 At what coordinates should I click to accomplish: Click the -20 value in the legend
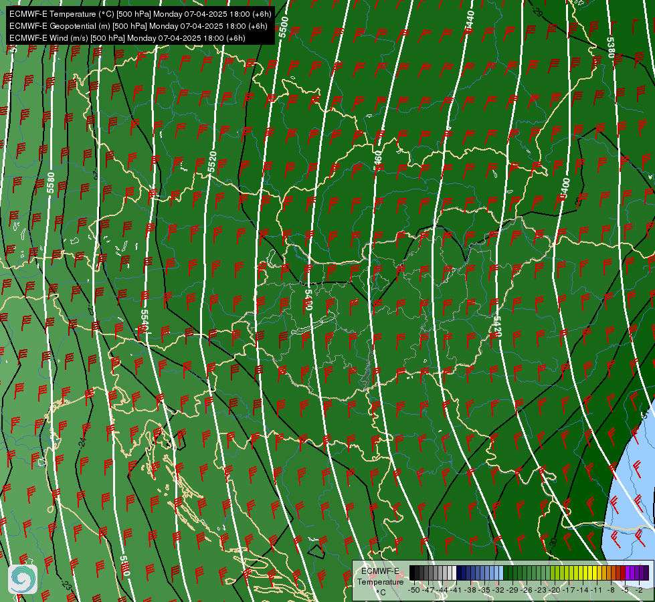pos(555,590)
